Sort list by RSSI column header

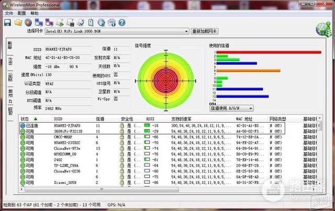point(150,119)
